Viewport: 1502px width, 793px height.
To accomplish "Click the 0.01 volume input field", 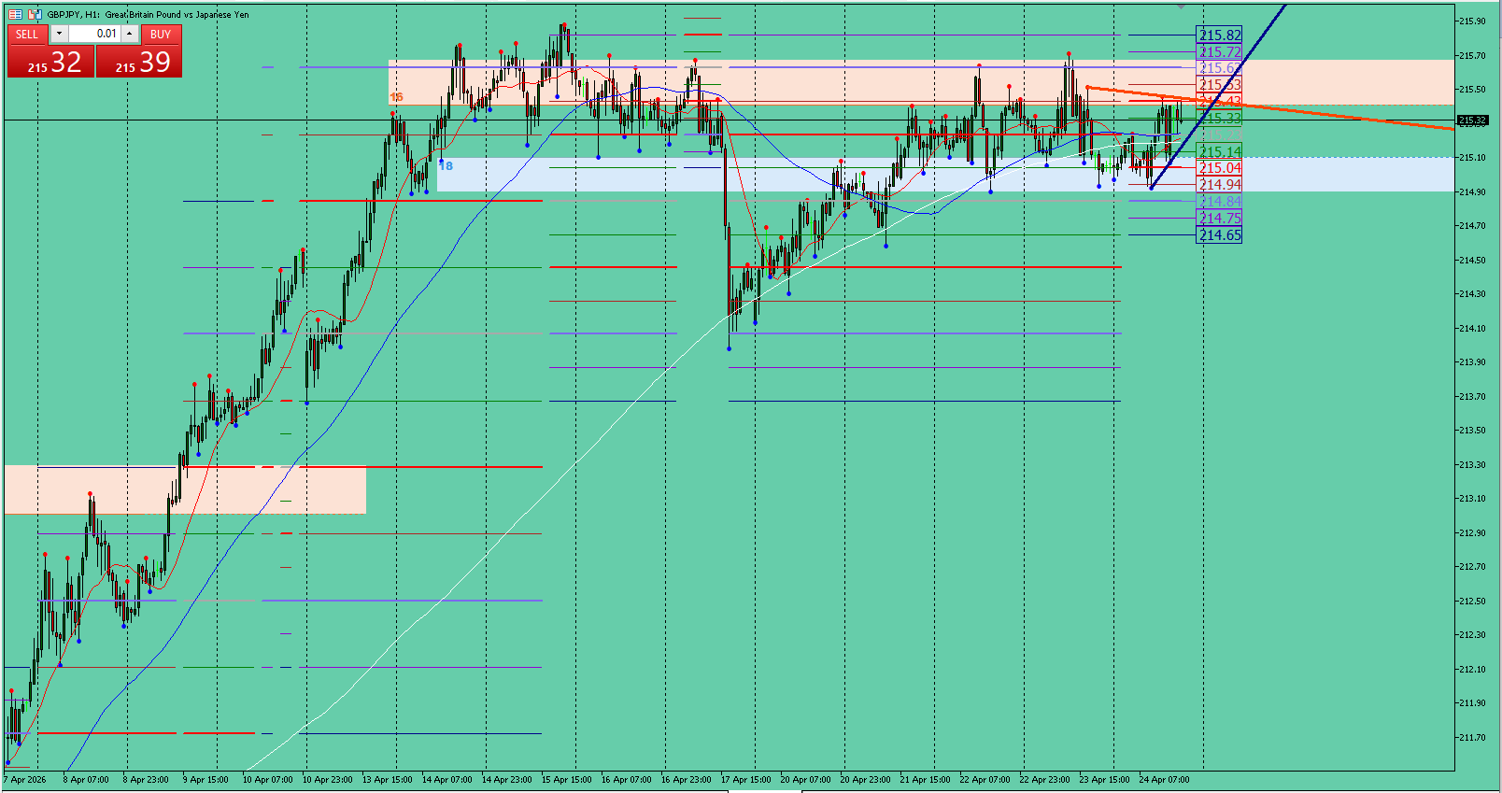I will click(94, 34).
